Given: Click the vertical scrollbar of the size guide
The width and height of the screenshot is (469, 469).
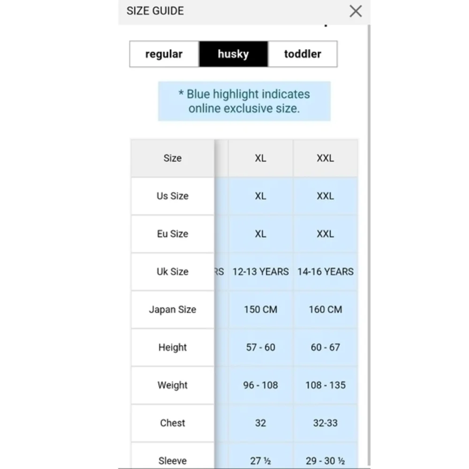Looking at the screenshot, I should 369,245.
